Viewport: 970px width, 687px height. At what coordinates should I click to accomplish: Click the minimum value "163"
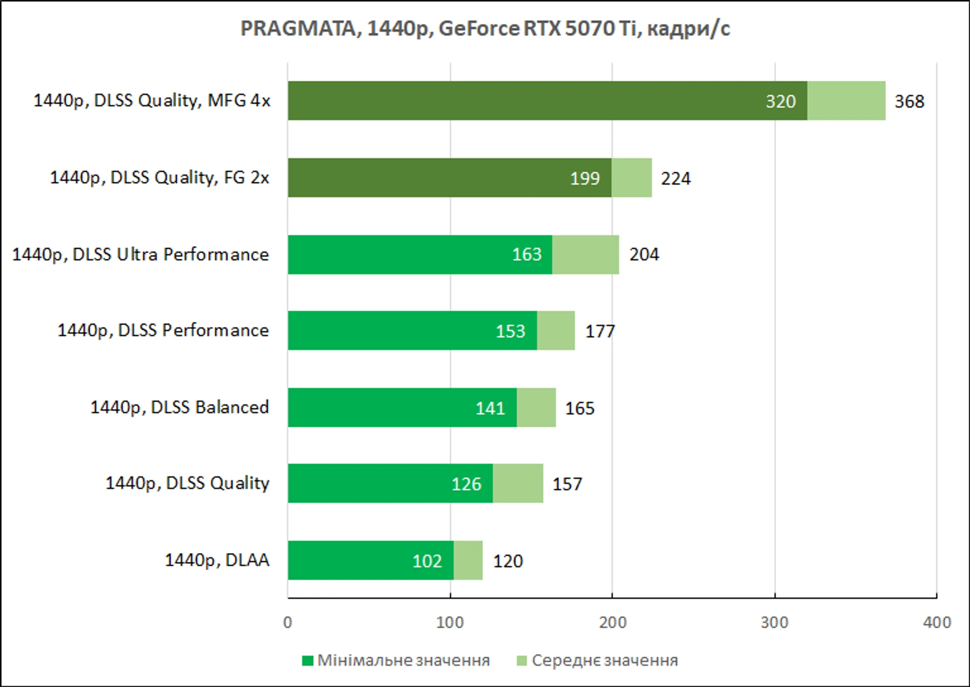tap(527, 254)
